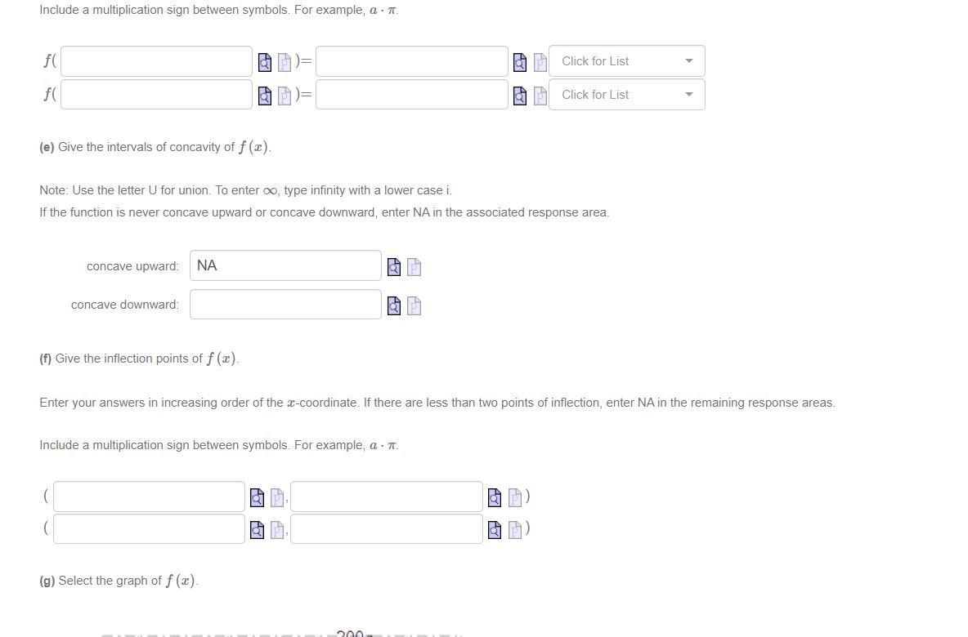Click the template icon next to the concave upward field
This screenshot has width=968, height=637.
click(414, 266)
